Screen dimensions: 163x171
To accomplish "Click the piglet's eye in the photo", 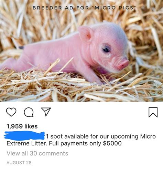I will [107, 49].
